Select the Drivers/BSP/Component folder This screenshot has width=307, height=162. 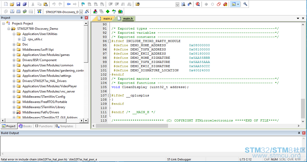(39, 60)
